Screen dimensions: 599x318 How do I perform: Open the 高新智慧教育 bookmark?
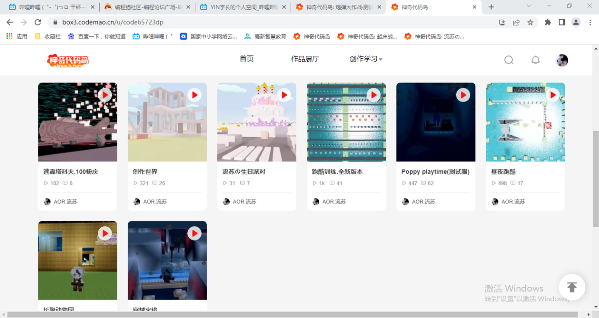tap(265, 36)
